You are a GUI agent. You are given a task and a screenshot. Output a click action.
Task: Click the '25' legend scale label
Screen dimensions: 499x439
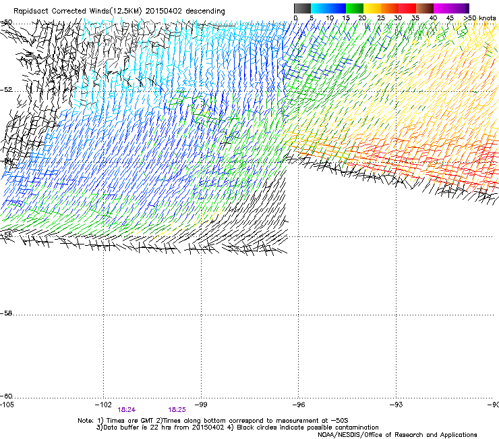coord(381,18)
